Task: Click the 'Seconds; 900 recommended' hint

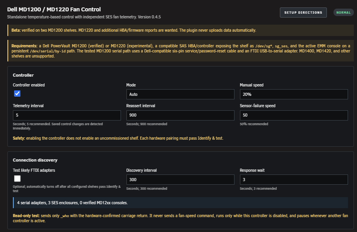Action: pyautogui.click(x=147, y=124)
